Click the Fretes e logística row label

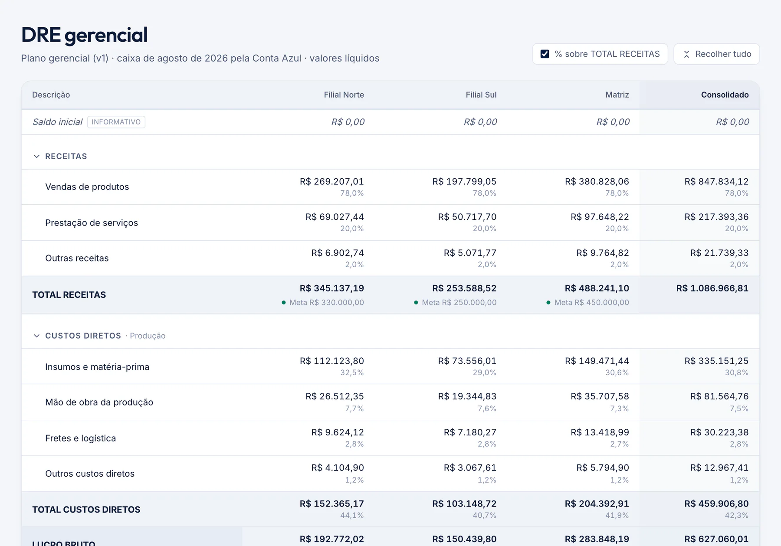(x=80, y=438)
